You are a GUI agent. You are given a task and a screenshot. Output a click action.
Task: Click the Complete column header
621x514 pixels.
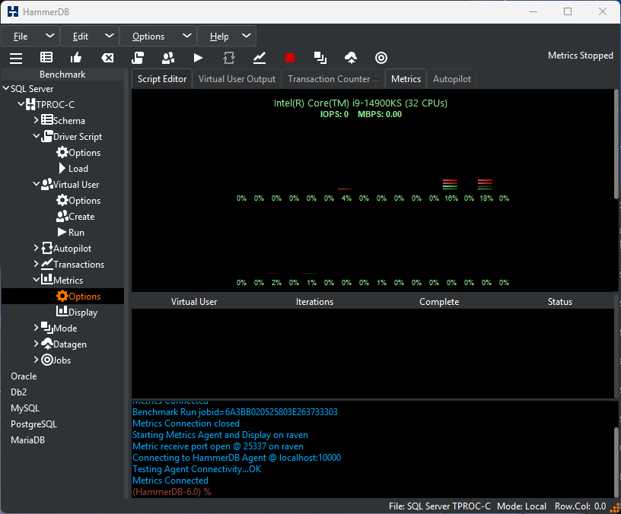click(x=439, y=302)
